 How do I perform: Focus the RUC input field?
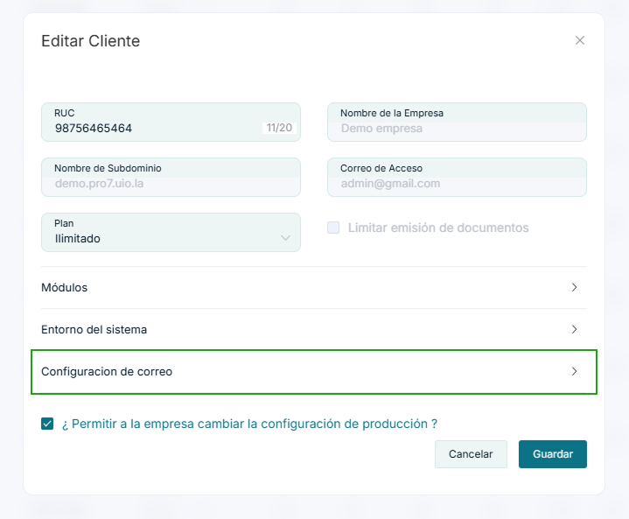(153, 128)
